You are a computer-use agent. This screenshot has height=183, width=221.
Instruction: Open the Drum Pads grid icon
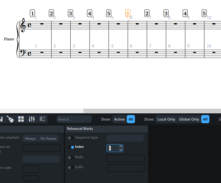pyautogui.click(x=21, y=119)
